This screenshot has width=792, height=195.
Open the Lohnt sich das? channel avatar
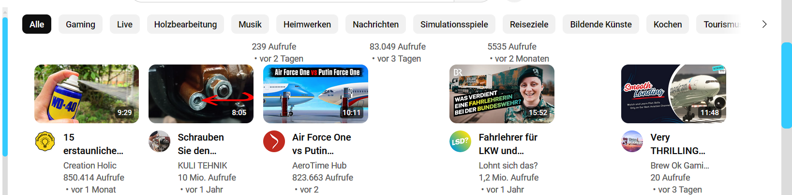[460, 142]
